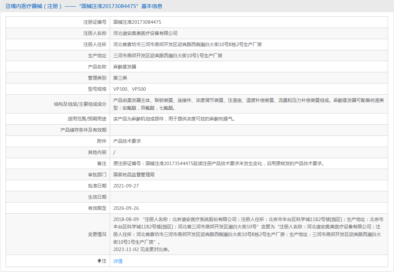Image resolution: width=394 pixels, height=272 pixels.
Task: Click the 备注 label
Action: coord(102,164)
